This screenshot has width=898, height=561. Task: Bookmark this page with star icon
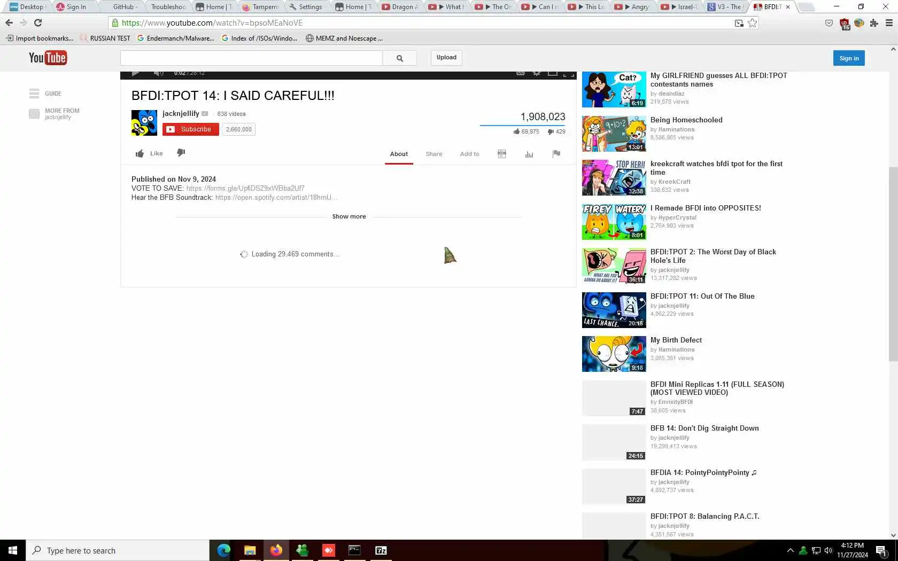(x=753, y=23)
